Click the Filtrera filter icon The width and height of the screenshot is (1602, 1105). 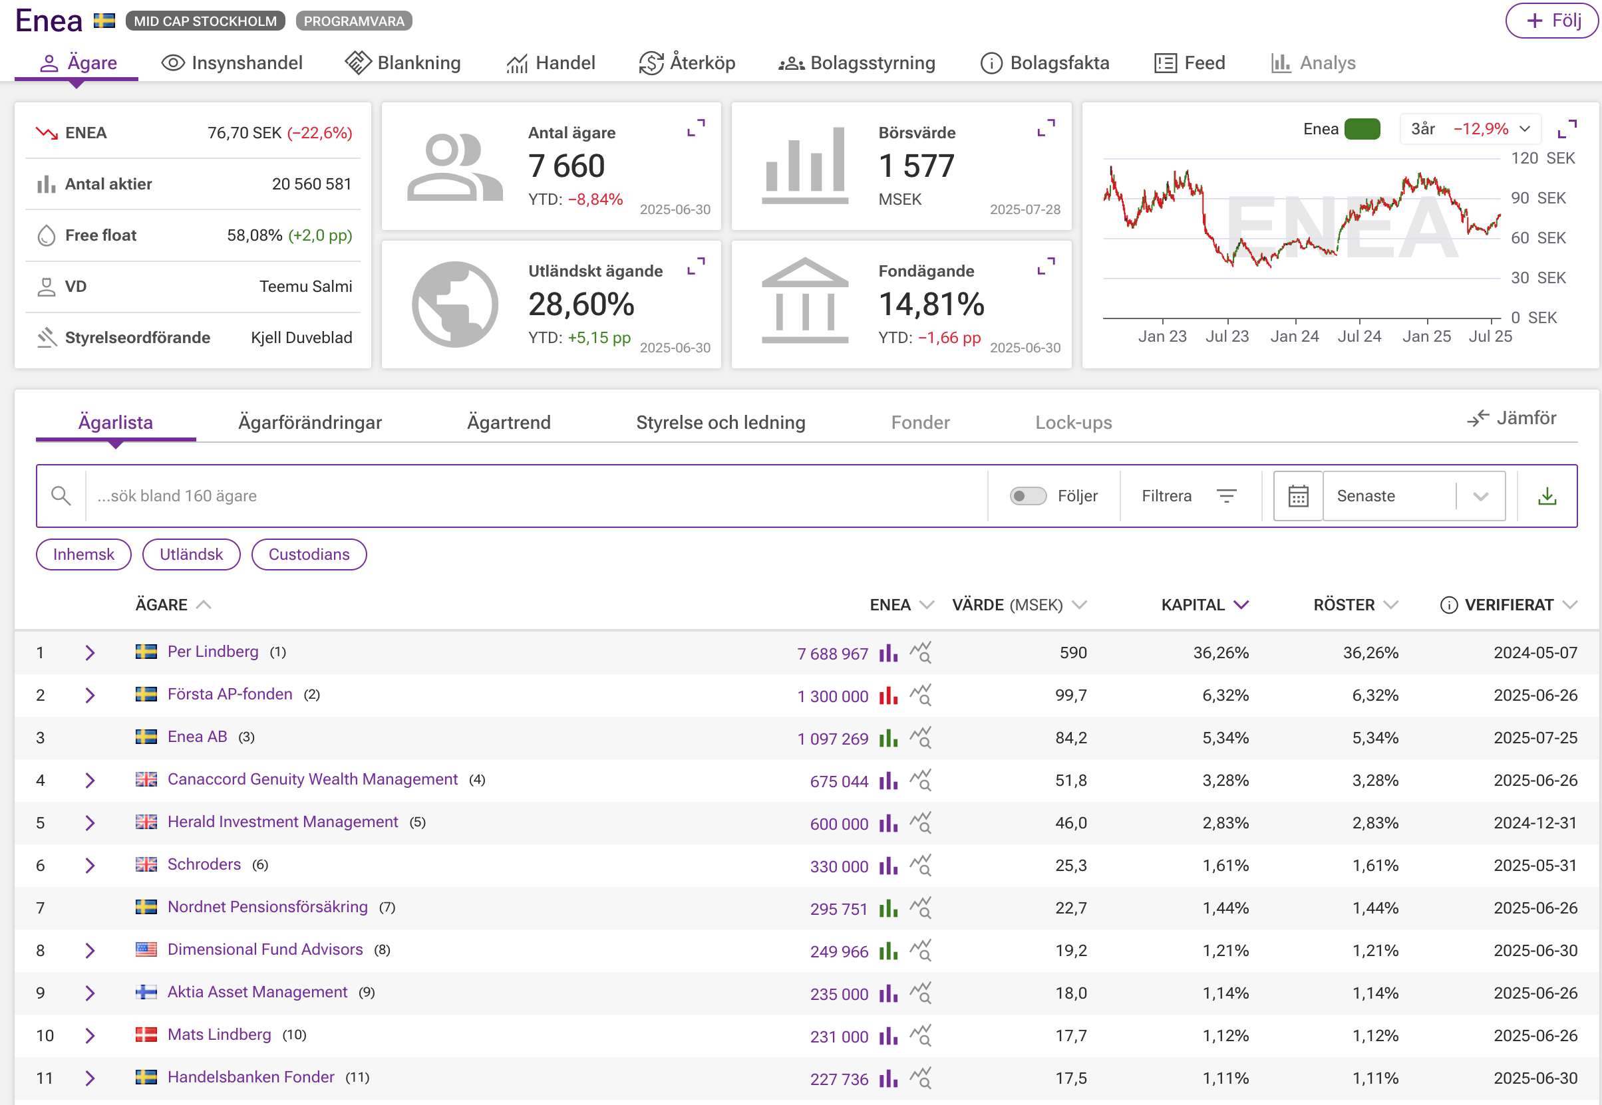[x=1226, y=496]
